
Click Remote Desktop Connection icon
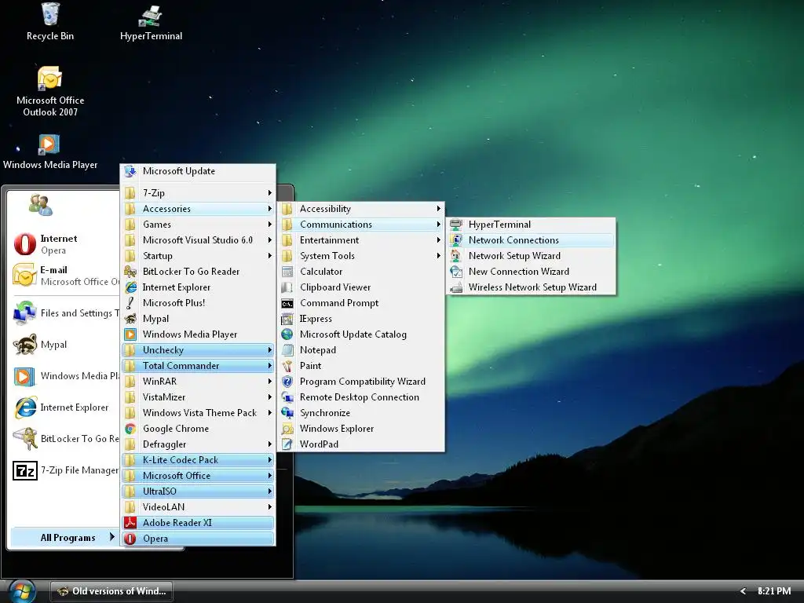coord(287,397)
